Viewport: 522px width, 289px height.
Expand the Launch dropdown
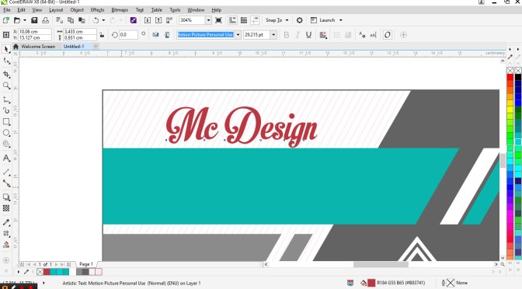(x=340, y=20)
